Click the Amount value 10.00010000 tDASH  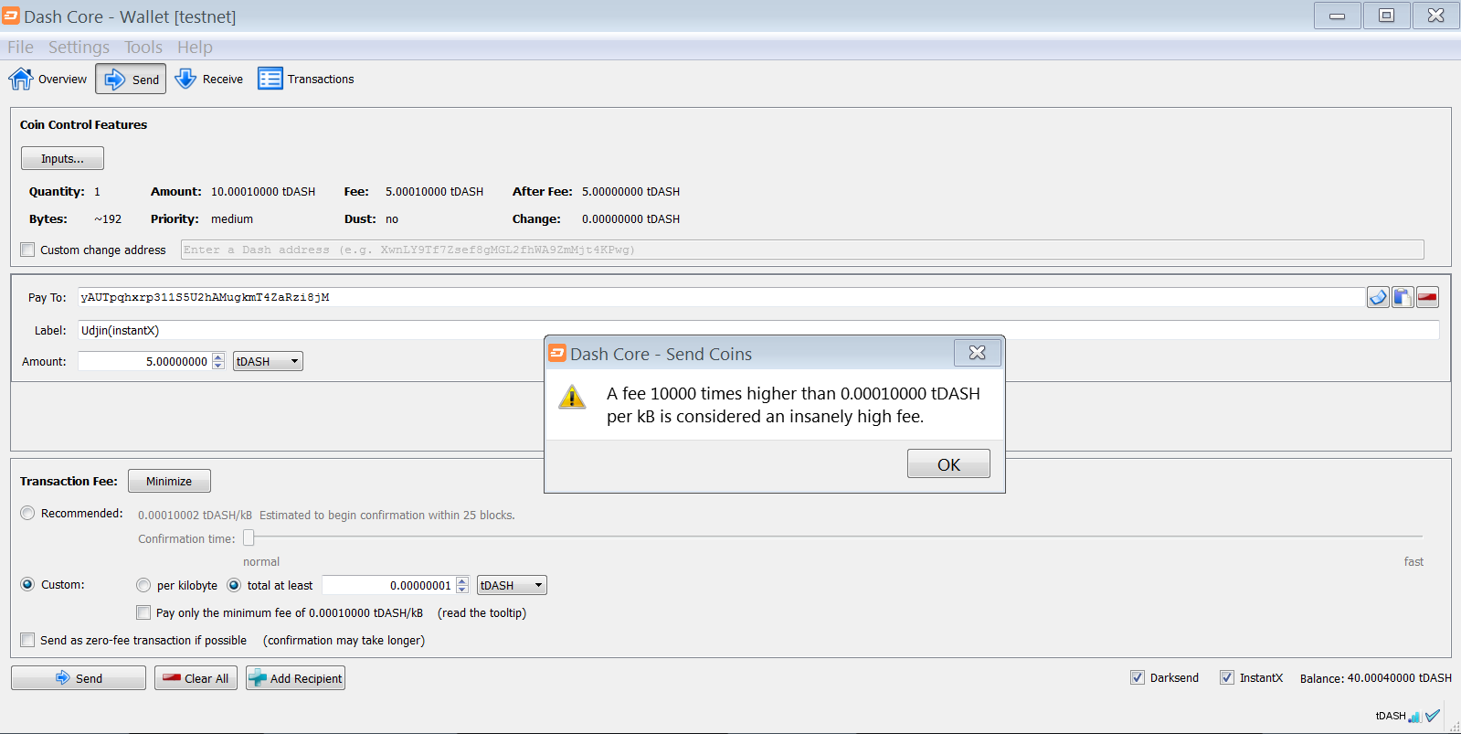[x=263, y=192]
